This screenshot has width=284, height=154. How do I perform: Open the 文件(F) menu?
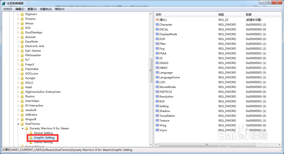8,9
